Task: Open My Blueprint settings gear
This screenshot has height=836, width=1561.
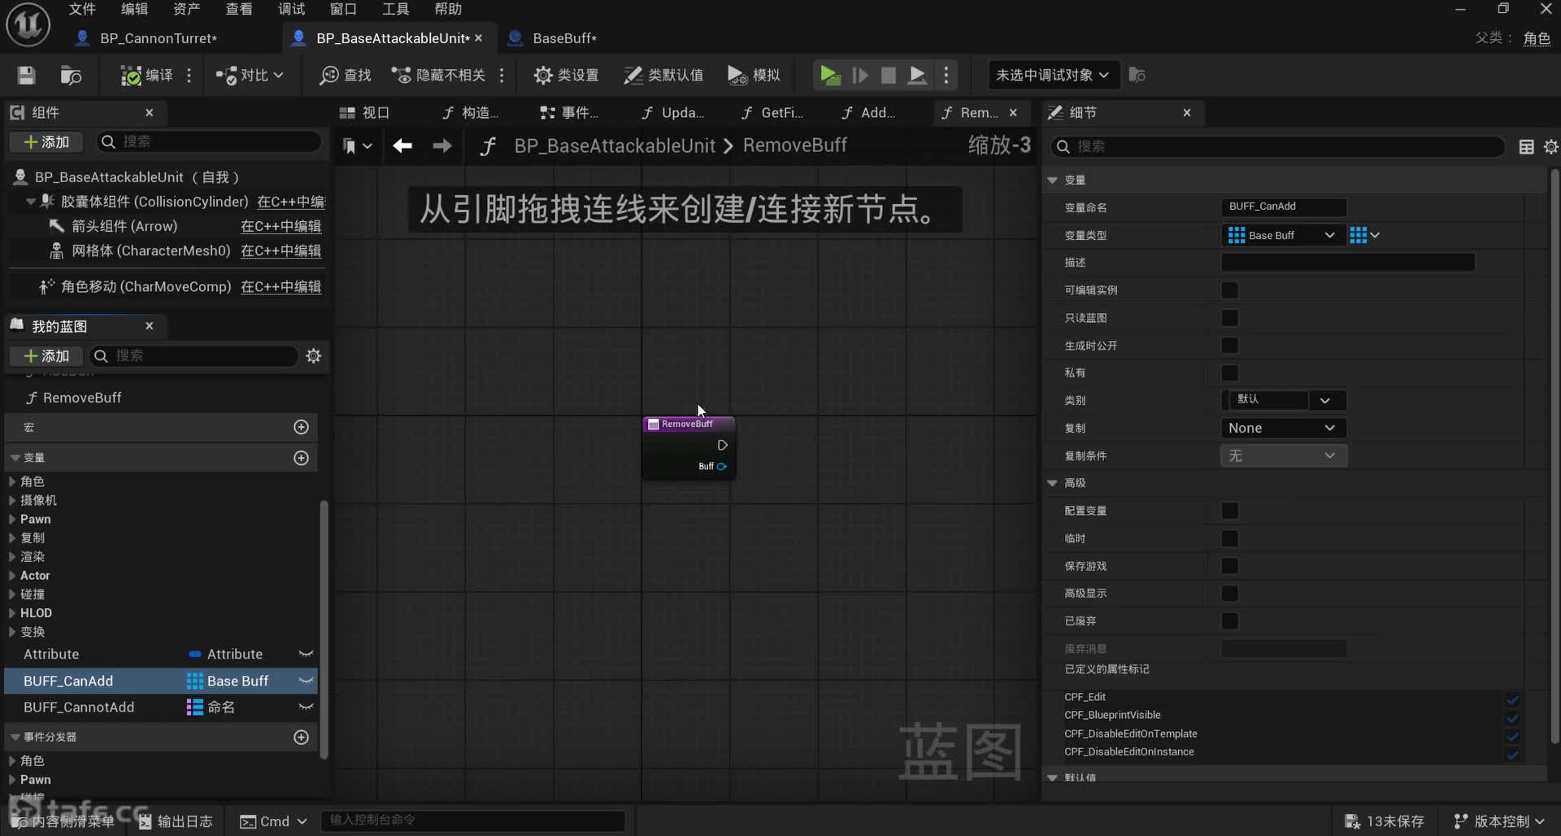Action: click(x=313, y=355)
